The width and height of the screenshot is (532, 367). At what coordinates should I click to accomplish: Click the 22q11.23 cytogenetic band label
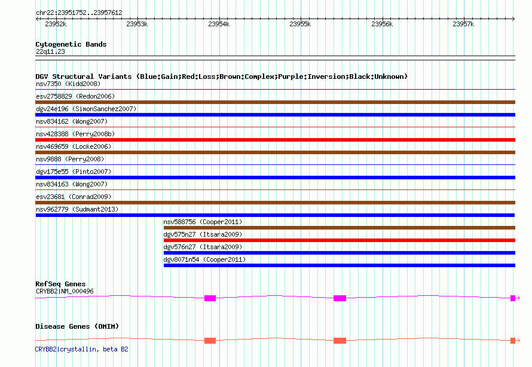50,51
